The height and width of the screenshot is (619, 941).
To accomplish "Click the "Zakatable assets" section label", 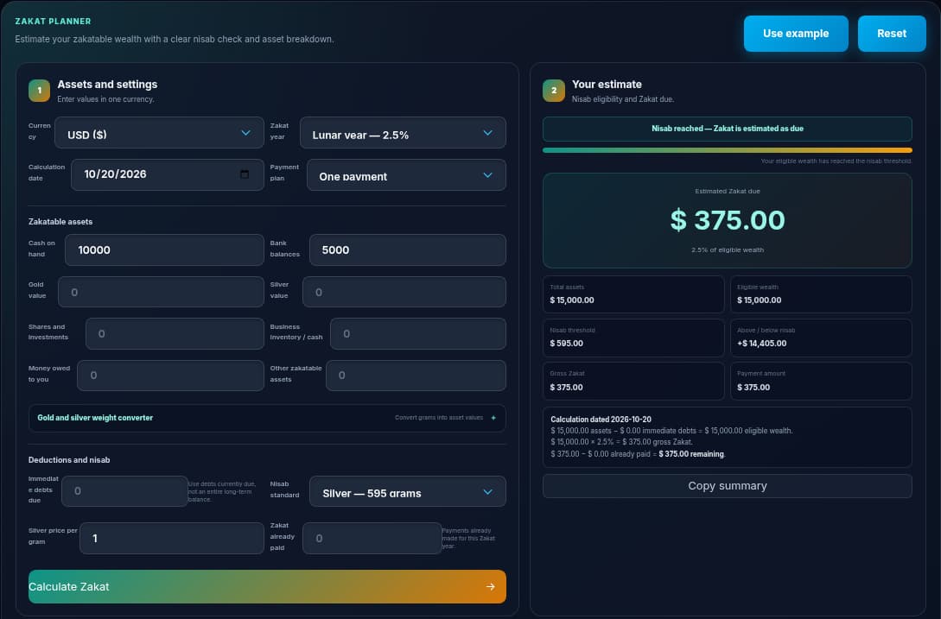I will 60,222.
